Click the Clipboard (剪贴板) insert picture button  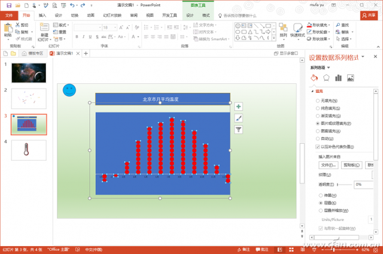click(351, 165)
